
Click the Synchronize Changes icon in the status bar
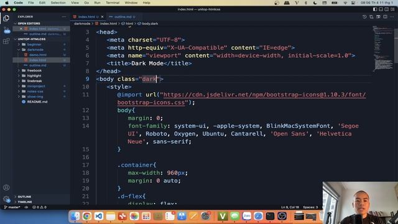pyautogui.click(x=26, y=207)
